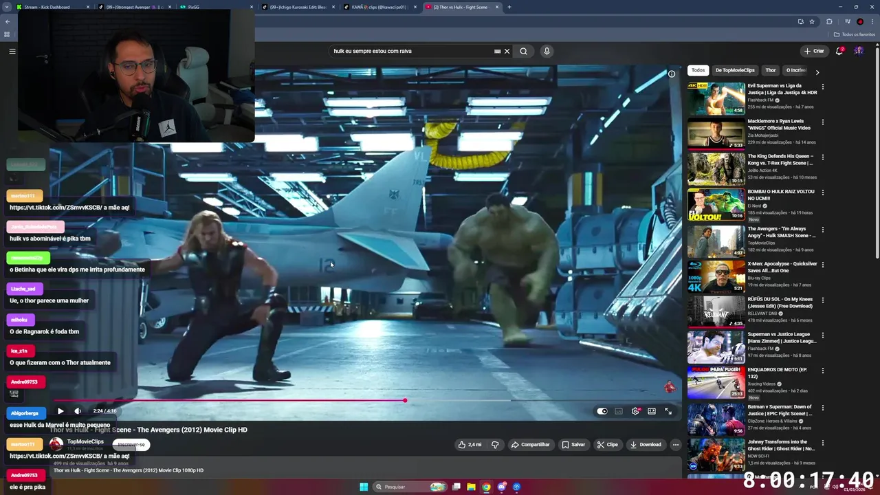This screenshot has height=495, width=880.
Task: Click the Criar create button
Action: coord(814,51)
